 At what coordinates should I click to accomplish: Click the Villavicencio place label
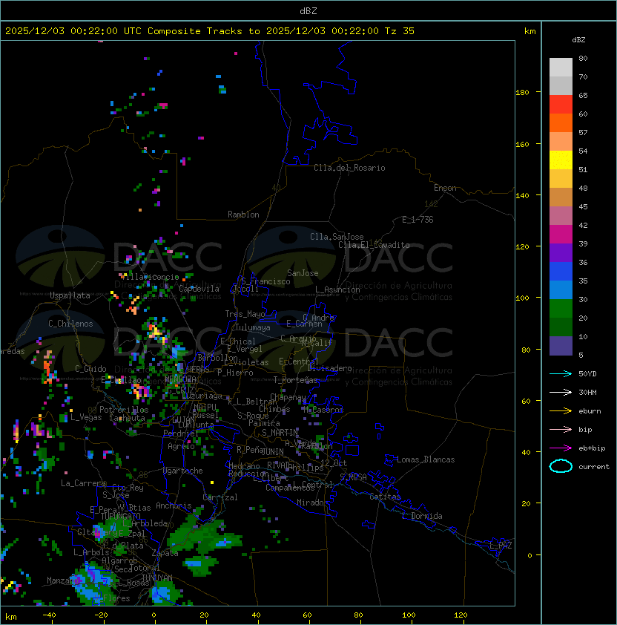point(150,277)
